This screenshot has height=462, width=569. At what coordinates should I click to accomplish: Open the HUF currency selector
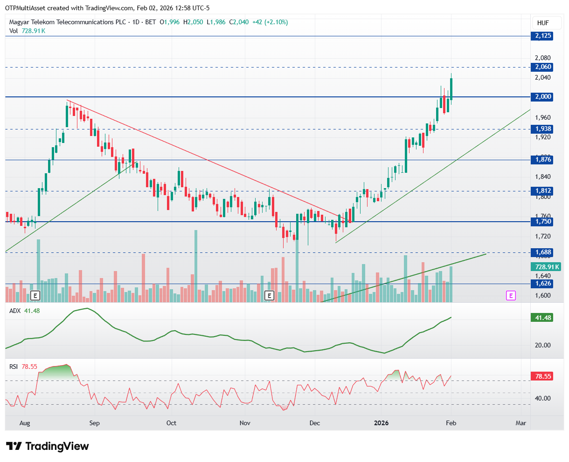point(543,23)
